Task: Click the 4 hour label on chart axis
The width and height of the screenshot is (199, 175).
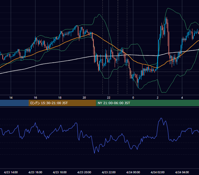Action: [182, 98]
